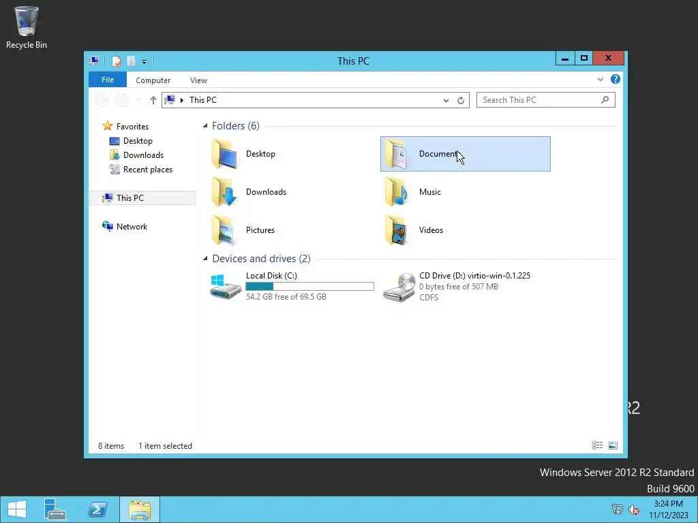Image resolution: width=698 pixels, height=523 pixels.
Task: Select the Music folder icon
Action: (396, 191)
